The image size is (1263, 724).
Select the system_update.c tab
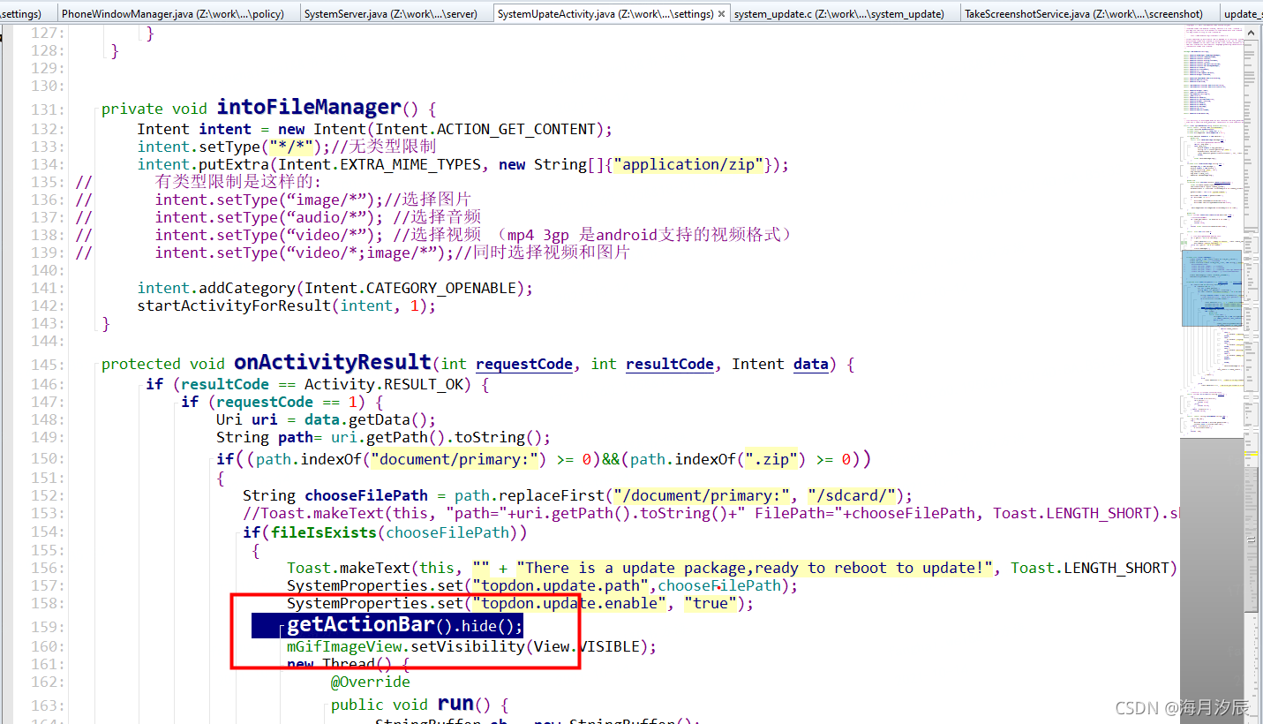click(838, 14)
